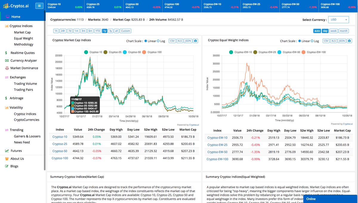Open Market Cap under Cryptoz Indices
358x203 pixels.
coord(22,32)
